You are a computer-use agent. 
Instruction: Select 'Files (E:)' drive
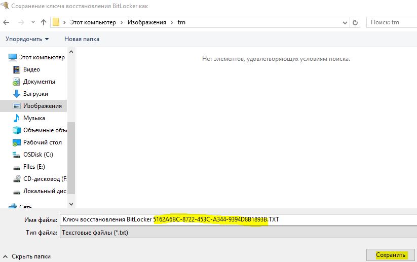pos(34,167)
